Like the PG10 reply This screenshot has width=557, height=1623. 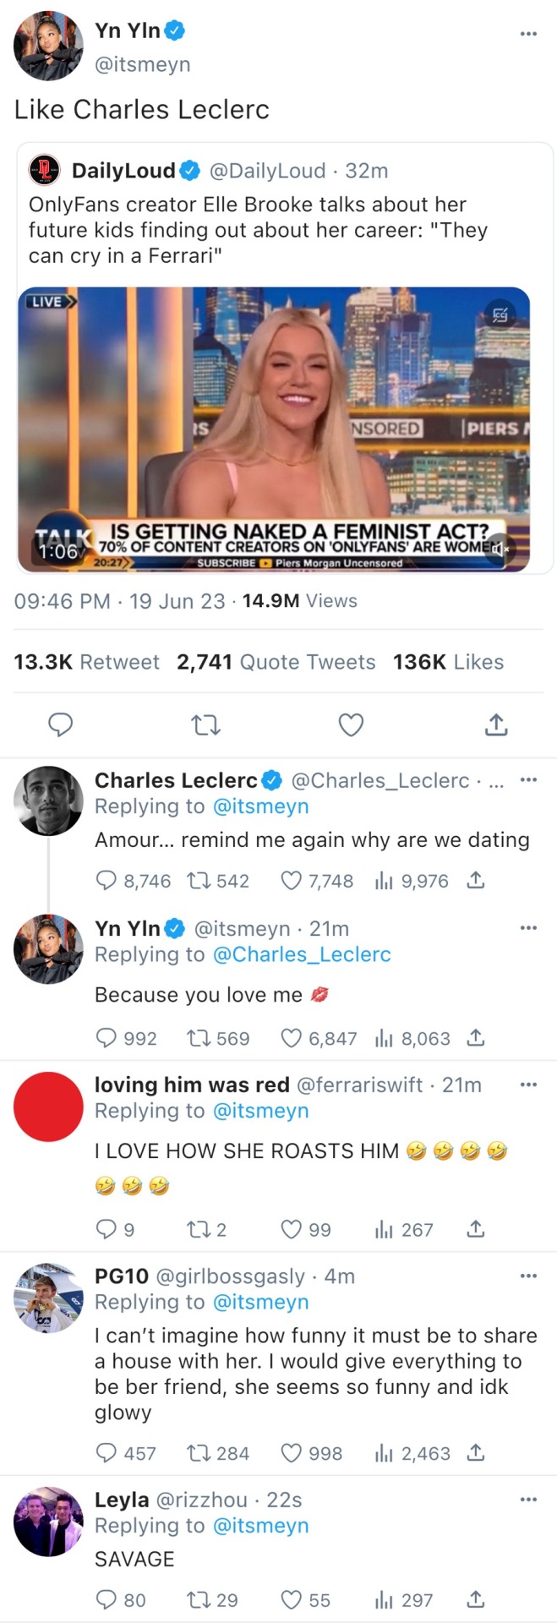click(x=292, y=1453)
